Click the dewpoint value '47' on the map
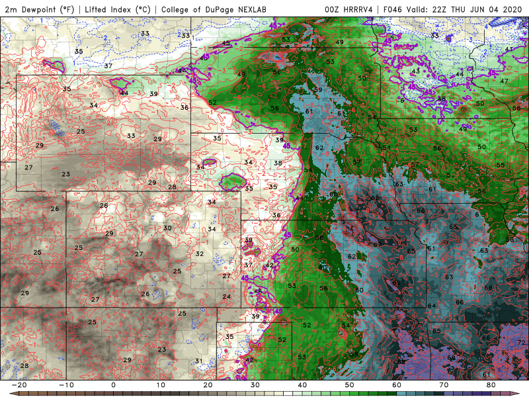This screenshot has width=529, height=397. (504, 81)
